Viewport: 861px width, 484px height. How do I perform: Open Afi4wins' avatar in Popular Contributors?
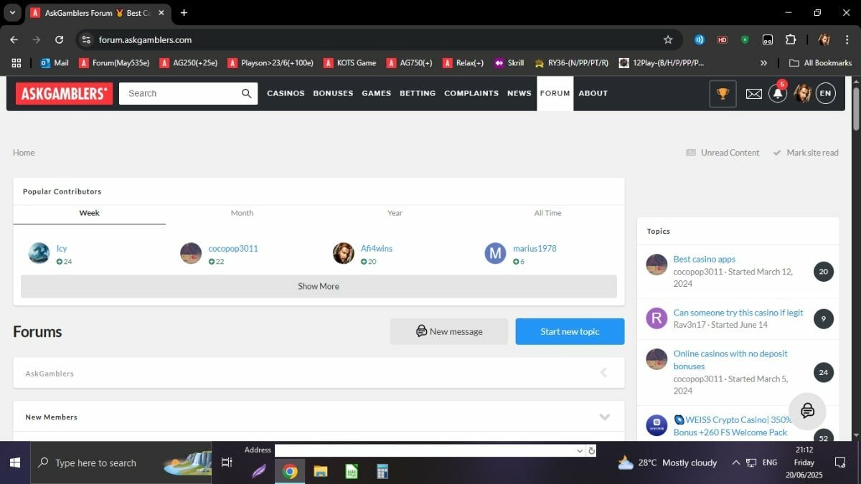(344, 253)
